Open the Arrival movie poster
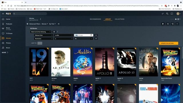Screen dimensions: 183x103 (148, 62)
